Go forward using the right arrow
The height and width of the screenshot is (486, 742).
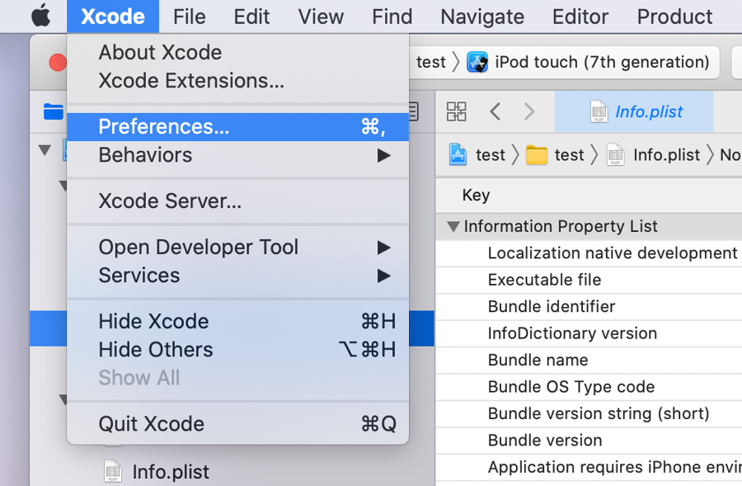[529, 111]
